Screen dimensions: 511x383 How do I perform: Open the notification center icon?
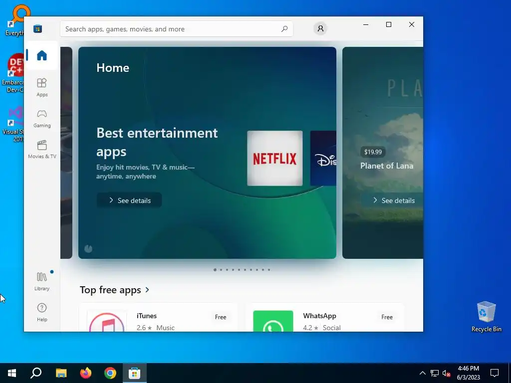495,373
